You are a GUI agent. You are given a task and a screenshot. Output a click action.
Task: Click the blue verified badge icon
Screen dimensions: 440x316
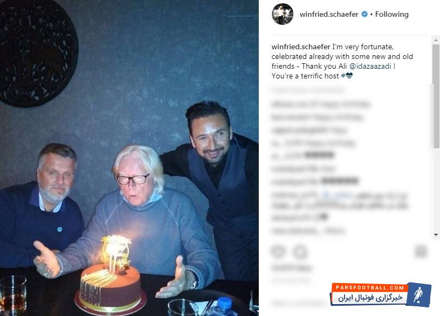point(364,14)
